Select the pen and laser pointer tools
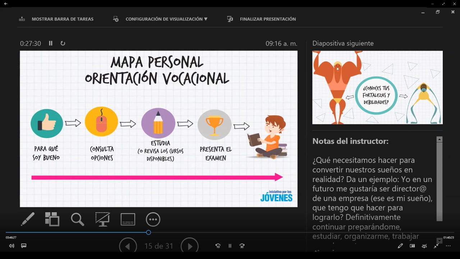460x259 pixels. [28, 219]
